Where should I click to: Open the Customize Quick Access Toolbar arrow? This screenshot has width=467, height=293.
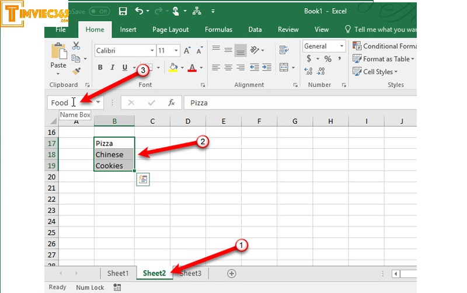click(213, 11)
